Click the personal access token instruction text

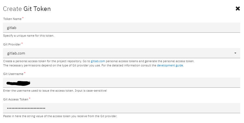point(99,61)
